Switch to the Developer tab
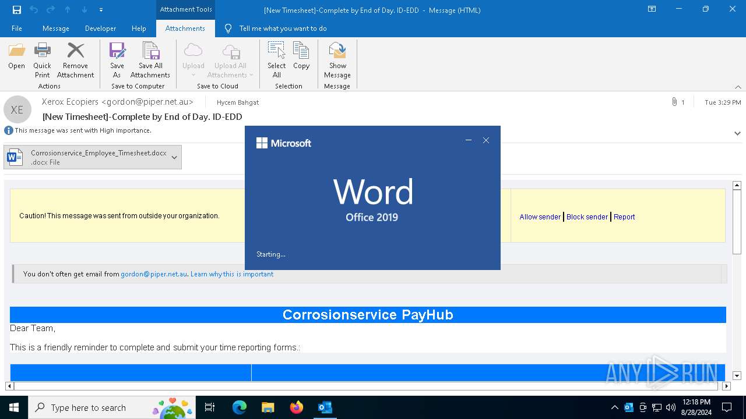 100,29
